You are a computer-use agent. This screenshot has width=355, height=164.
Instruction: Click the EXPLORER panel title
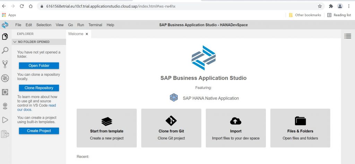25,34
